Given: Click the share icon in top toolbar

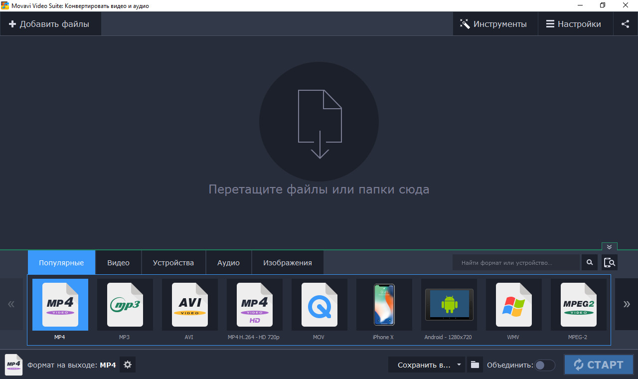Looking at the screenshot, I should tap(625, 24).
